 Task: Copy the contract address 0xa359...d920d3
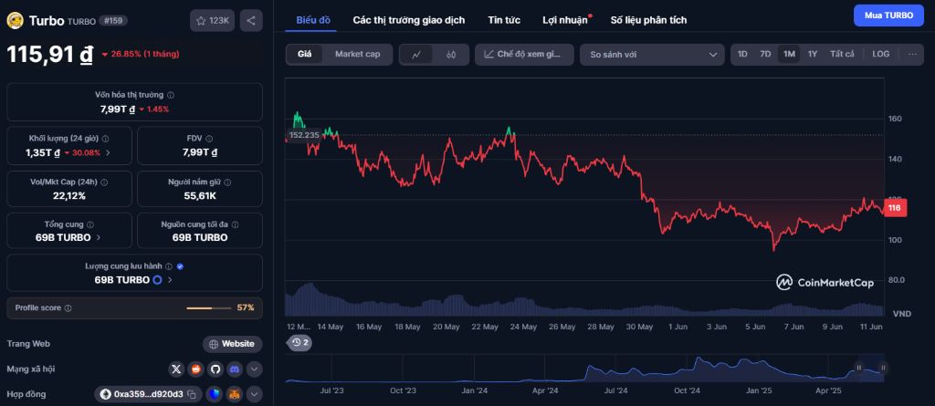click(x=192, y=394)
